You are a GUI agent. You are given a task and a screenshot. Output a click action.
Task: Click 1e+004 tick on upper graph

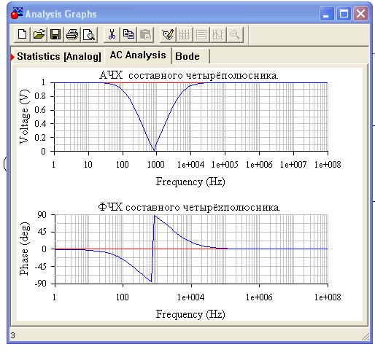(190, 165)
